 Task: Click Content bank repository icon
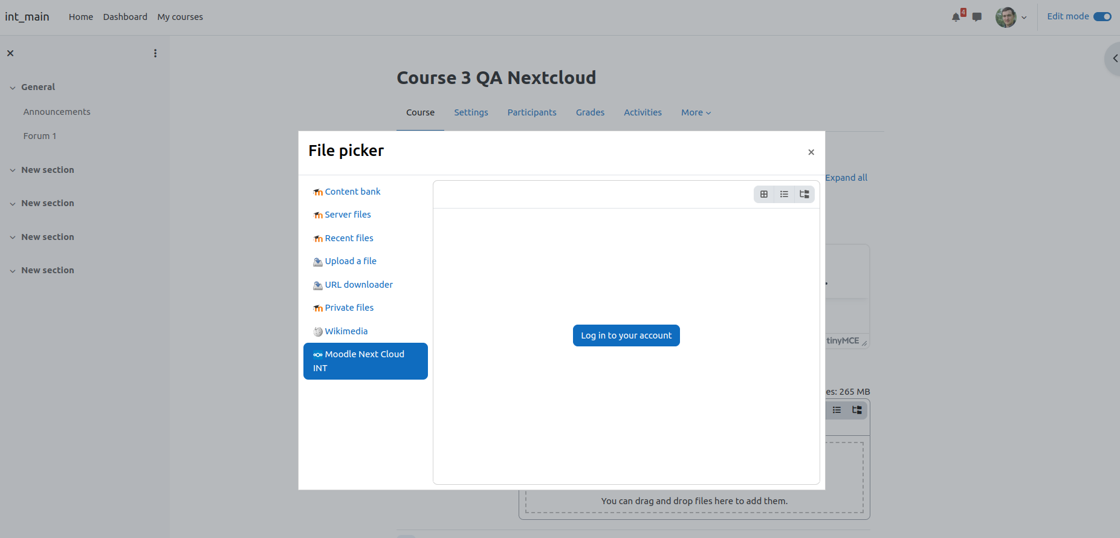[x=318, y=192]
